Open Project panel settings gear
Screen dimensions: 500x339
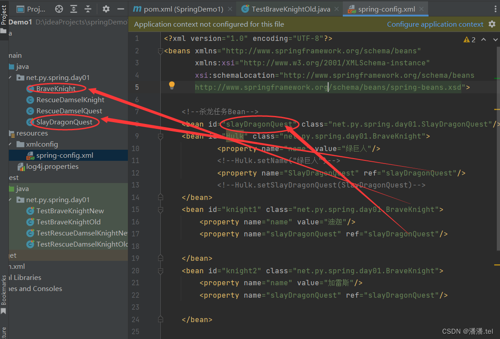click(106, 9)
